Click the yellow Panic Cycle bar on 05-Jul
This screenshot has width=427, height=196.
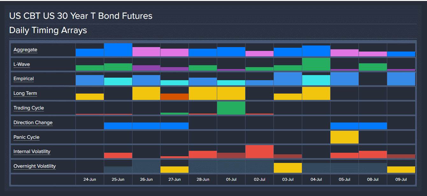coord(344,137)
